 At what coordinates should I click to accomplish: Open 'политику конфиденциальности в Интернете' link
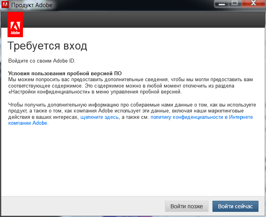(202, 117)
